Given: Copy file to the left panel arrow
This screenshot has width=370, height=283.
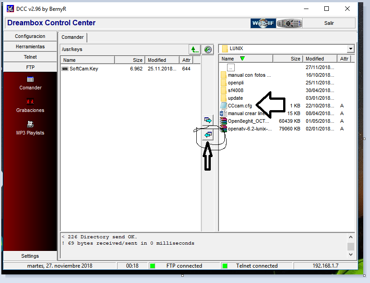Looking at the screenshot, I should click(x=208, y=135).
